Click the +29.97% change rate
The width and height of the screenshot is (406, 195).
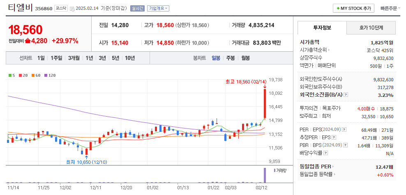(65, 41)
